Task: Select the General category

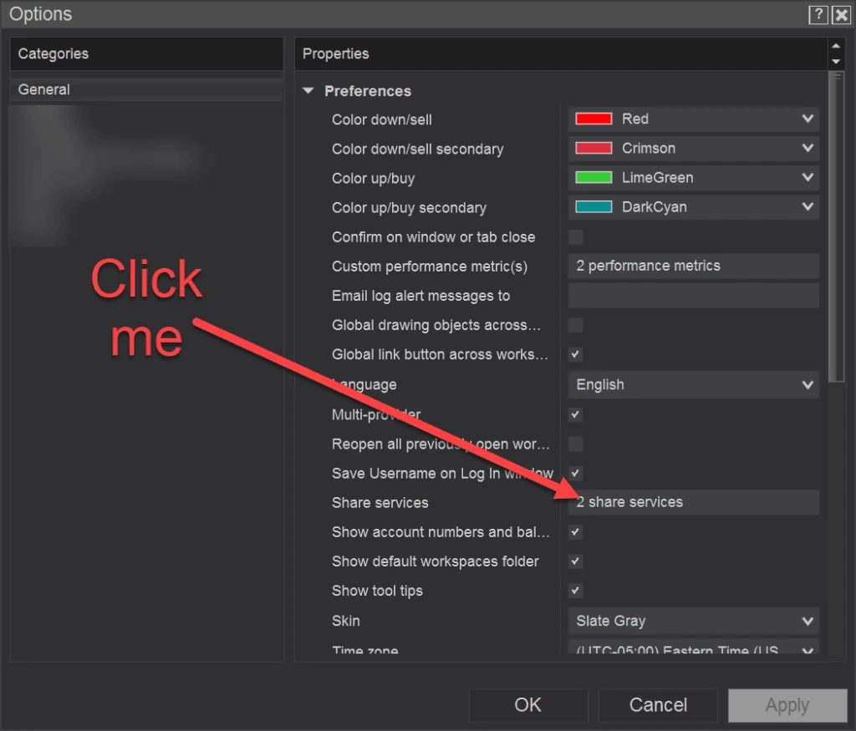Action: [147, 89]
